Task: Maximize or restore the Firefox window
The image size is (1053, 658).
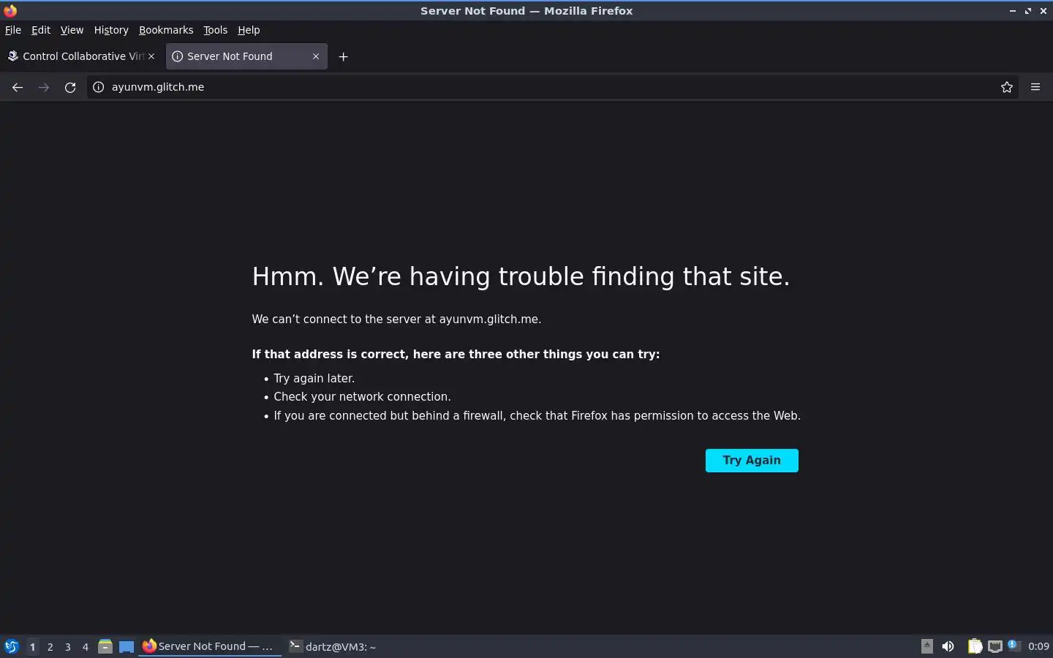Action: pos(1028,11)
